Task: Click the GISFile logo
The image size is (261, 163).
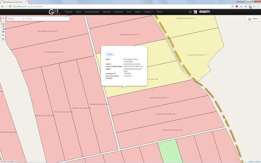Action: [54, 12]
